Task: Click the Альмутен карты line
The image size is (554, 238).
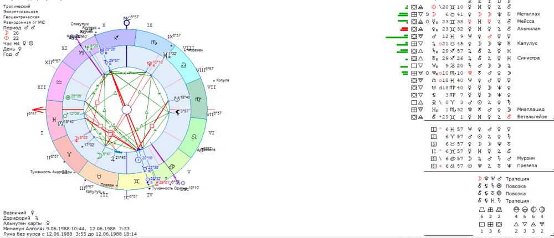Action: (x=28, y=224)
